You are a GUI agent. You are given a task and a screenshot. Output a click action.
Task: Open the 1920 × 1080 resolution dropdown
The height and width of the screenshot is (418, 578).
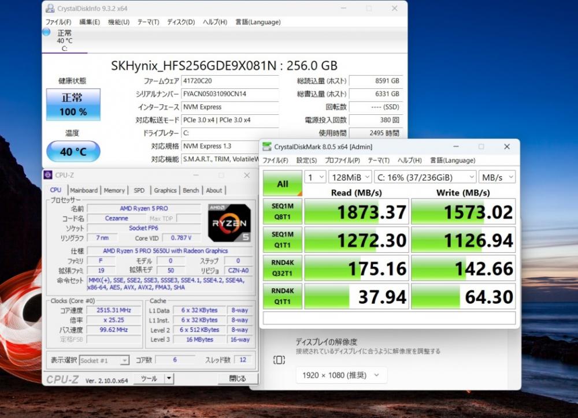[x=342, y=375]
